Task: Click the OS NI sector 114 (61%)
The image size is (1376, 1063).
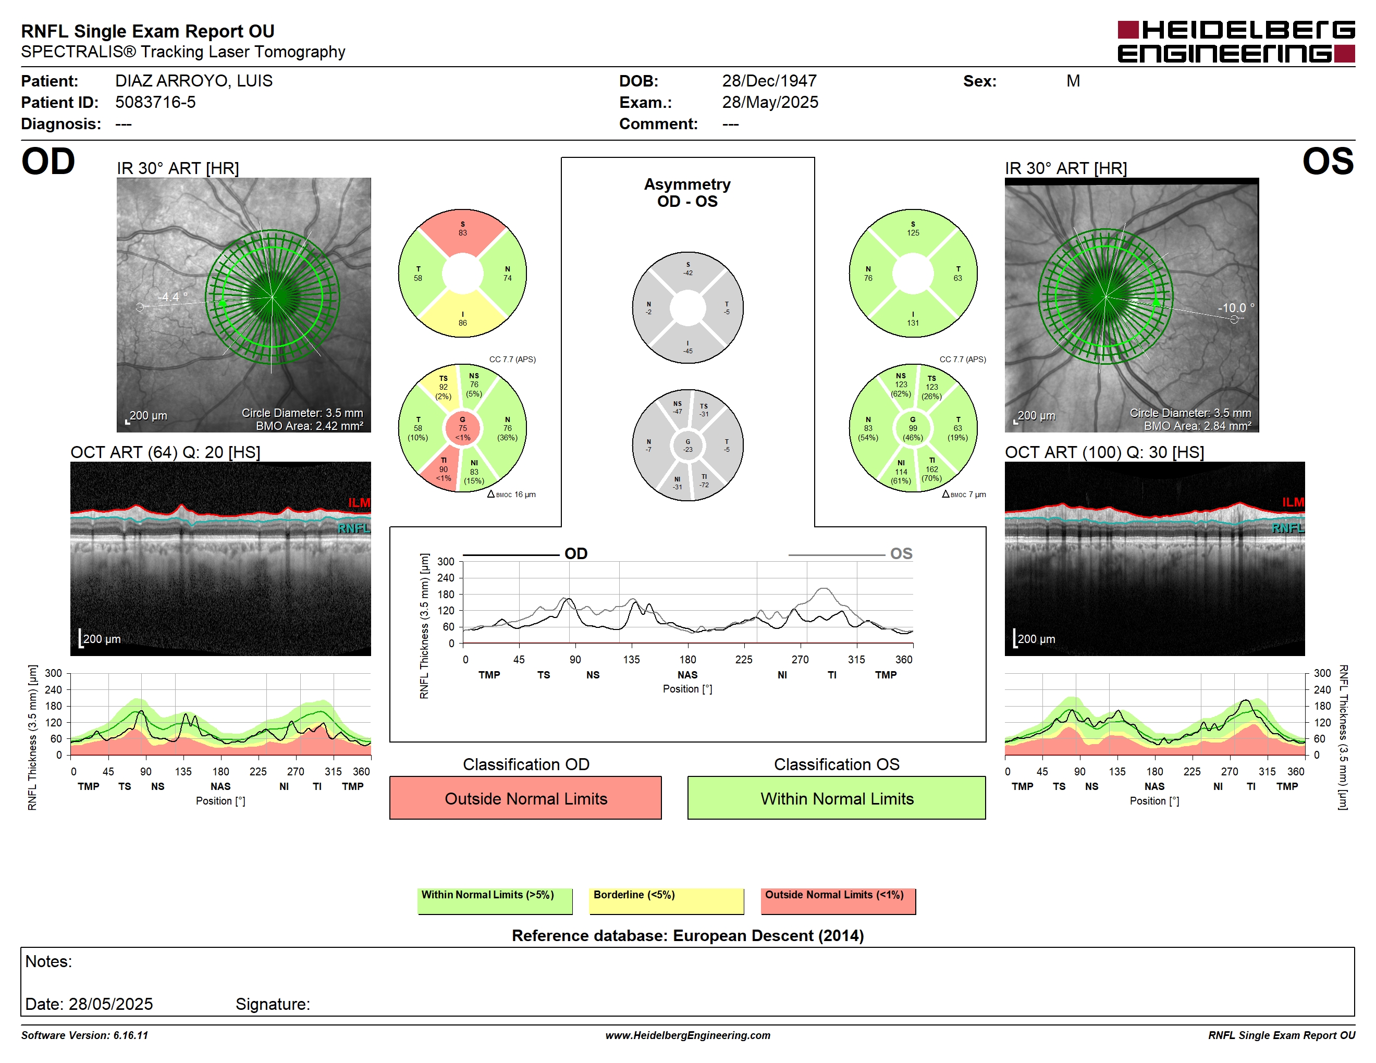Action: tap(901, 472)
